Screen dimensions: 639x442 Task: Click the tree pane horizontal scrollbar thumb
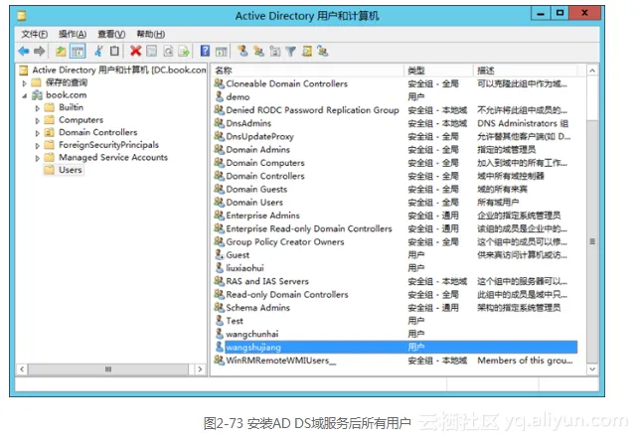pos(108,369)
